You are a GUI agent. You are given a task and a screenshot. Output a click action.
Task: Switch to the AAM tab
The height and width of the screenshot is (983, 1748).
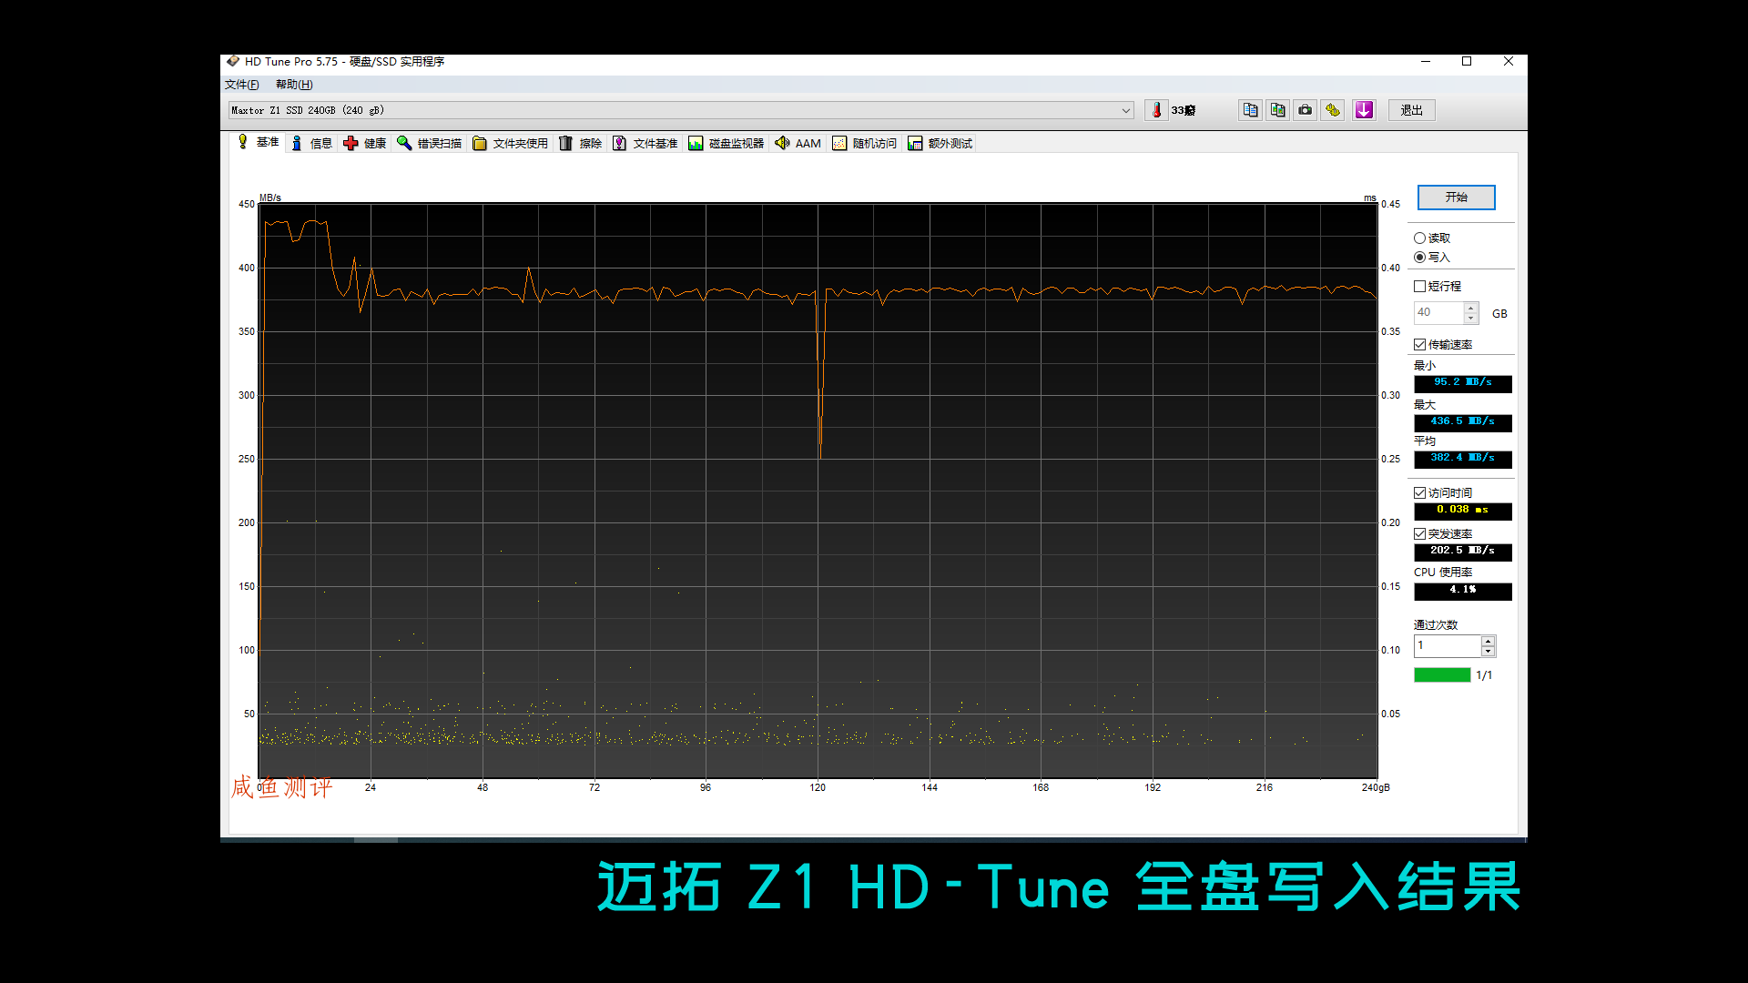(798, 144)
